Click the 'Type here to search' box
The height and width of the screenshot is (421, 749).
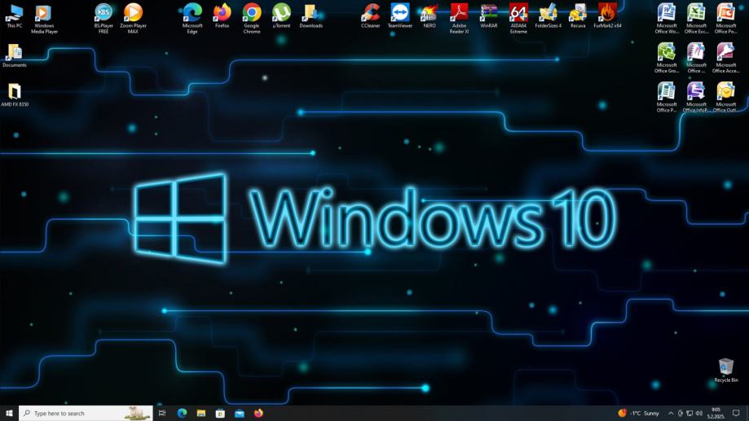(86, 413)
